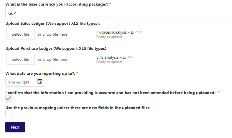The image size is (232, 138).
Task: Click the Next button
Action: point(15,127)
